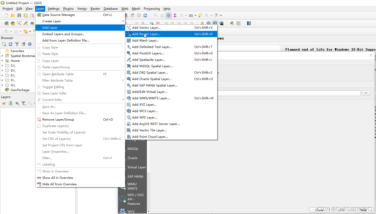376x214 pixels.
Task: Click the browse ellipsis button in dialog
Action: tap(366, 93)
